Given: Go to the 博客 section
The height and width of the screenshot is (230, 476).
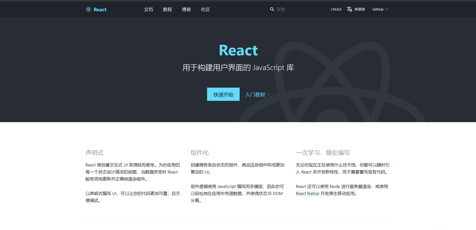Looking at the screenshot, I should [x=187, y=9].
